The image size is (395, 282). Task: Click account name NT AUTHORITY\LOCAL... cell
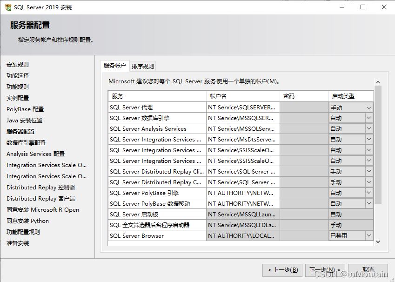pyautogui.click(x=243, y=236)
